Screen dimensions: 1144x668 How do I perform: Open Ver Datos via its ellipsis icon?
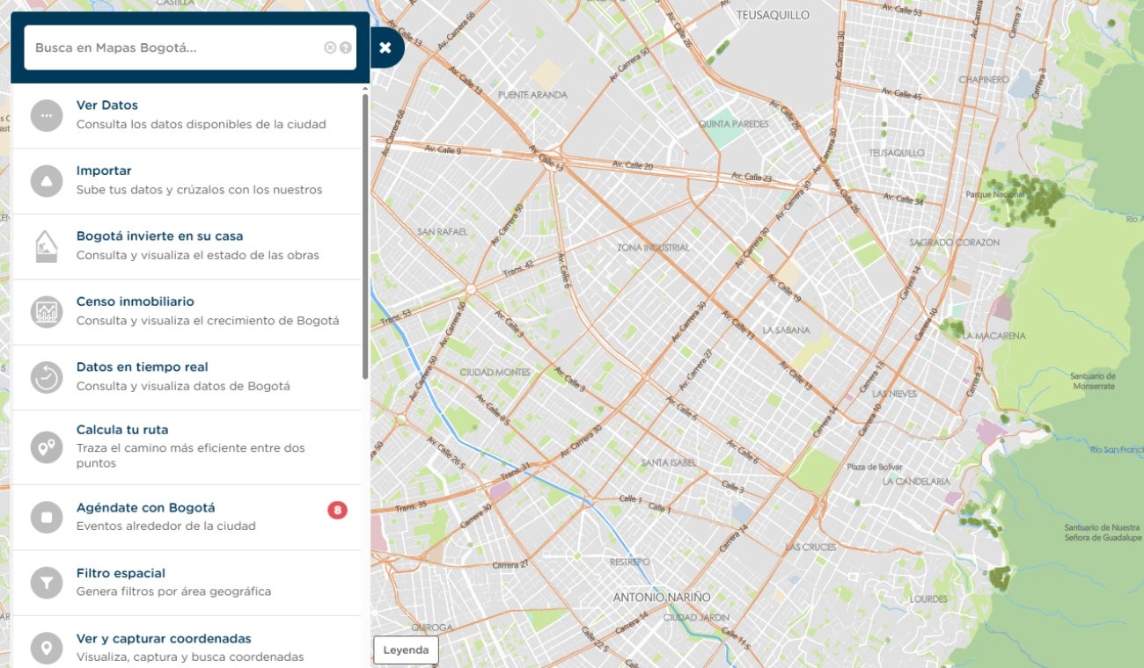(x=47, y=115)
